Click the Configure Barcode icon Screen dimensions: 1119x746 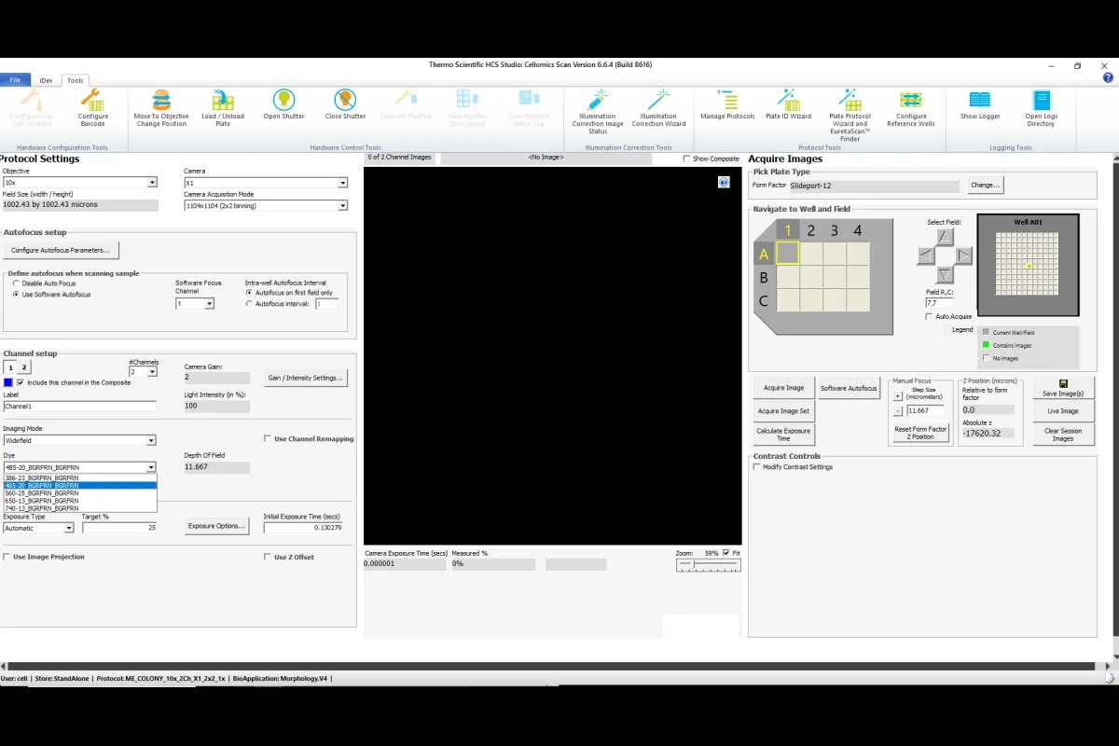coord(92,101)
